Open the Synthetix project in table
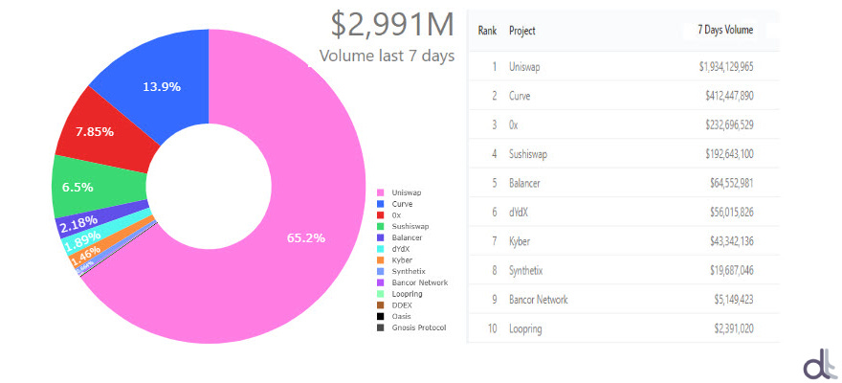 [x=525, y=270]
